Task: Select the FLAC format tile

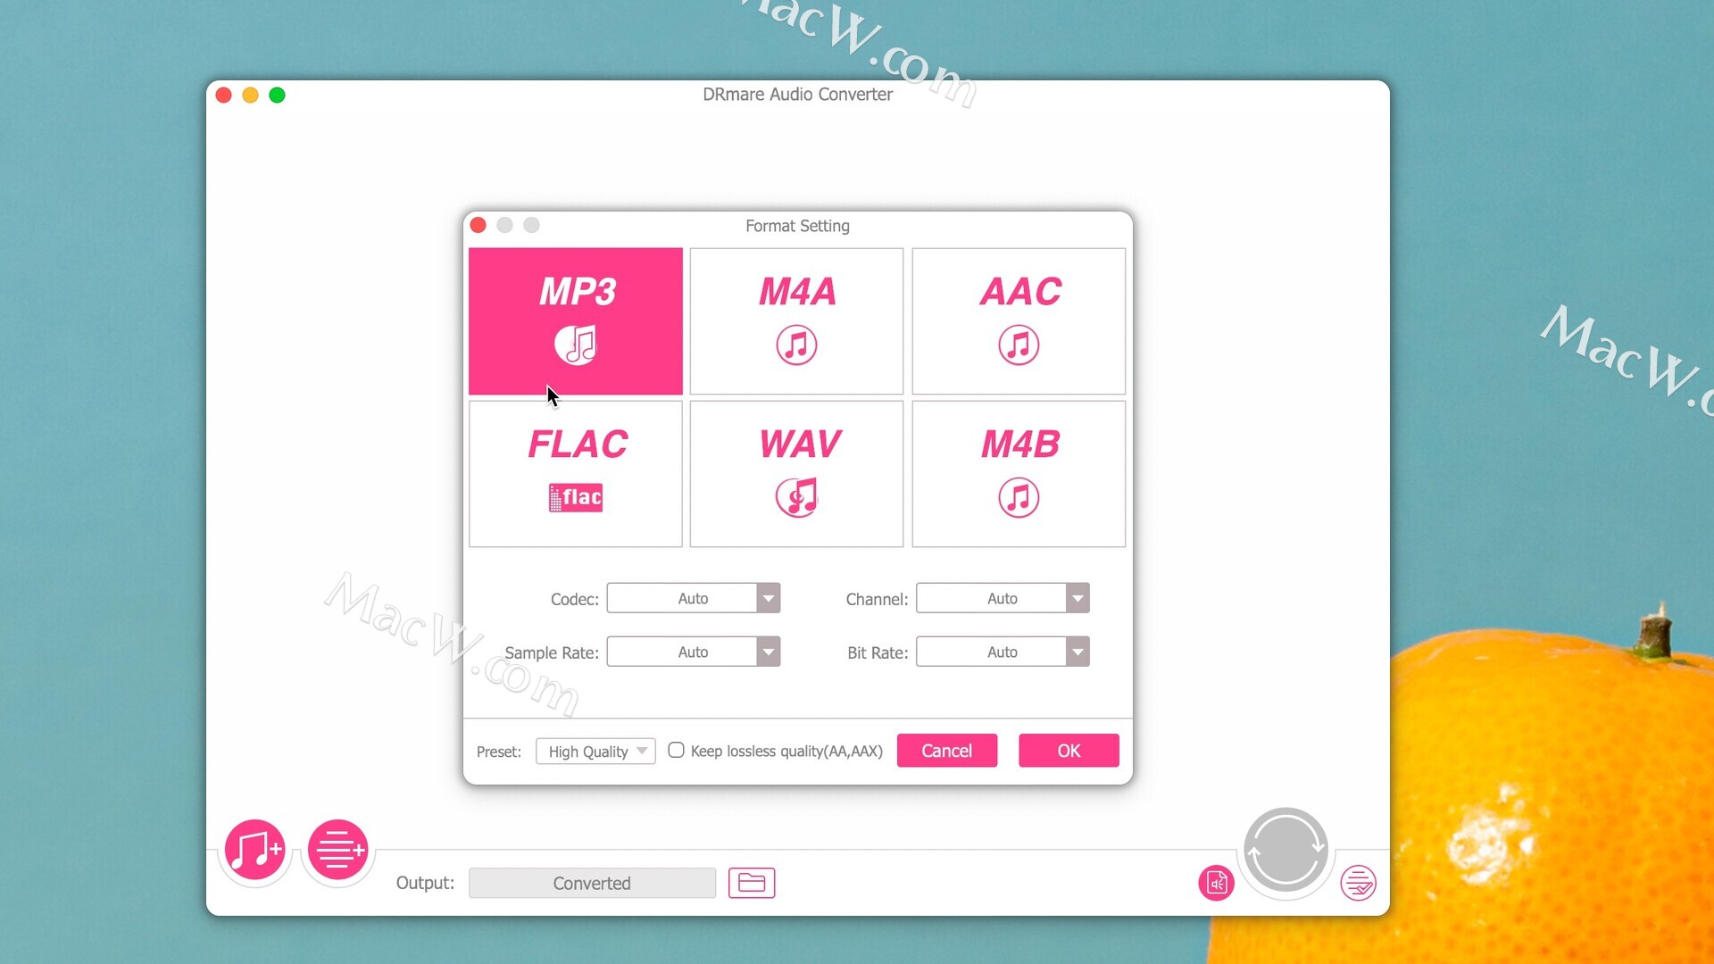Action: point(576,474)
